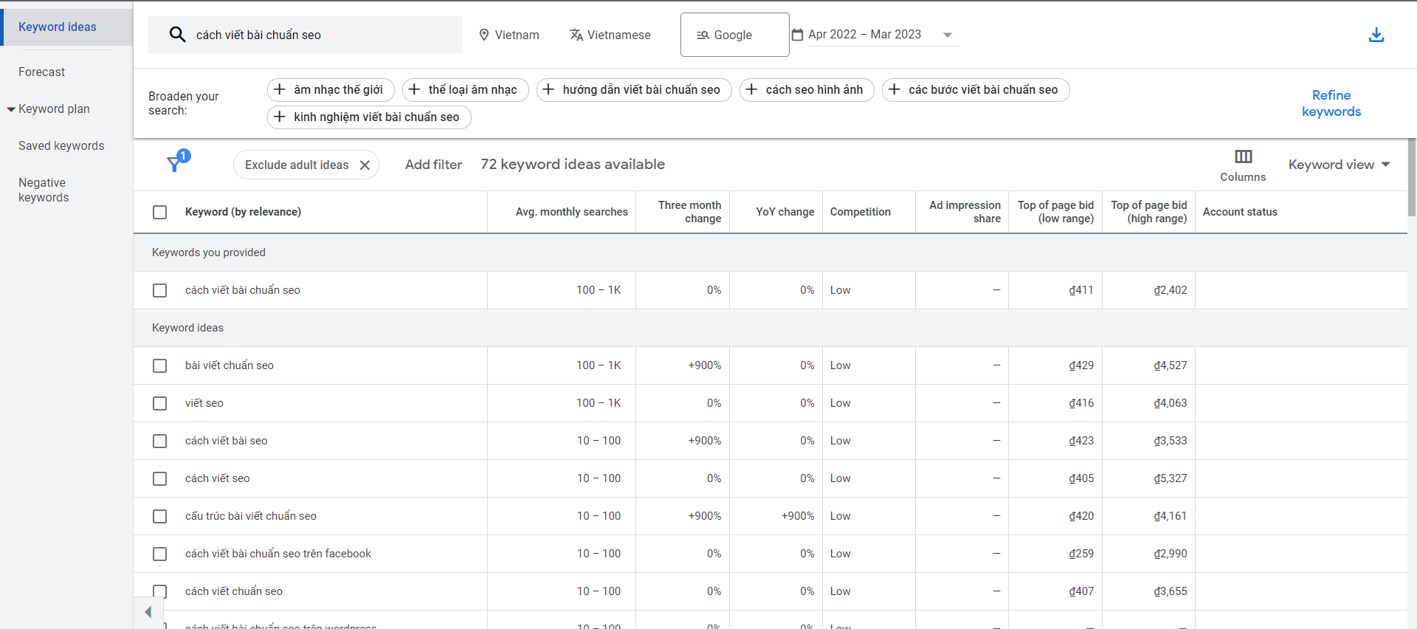Click the 'cấu trúc bài viết chuẩn seo' keyword
The width and height of the screenshot is (1417, 629).
pyautogui.click(x=251, y=516)
